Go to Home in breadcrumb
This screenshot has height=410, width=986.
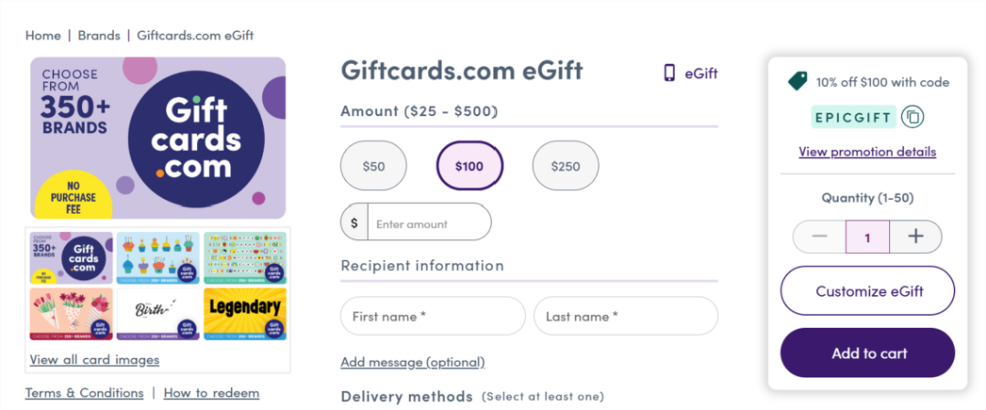coord(43,36)
